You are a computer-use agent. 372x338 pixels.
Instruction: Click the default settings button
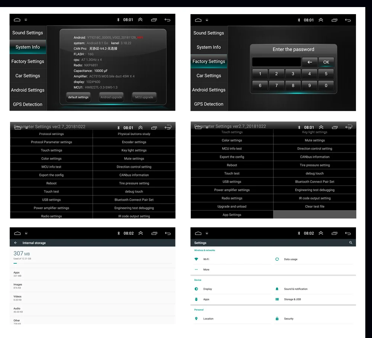tap(78, 97)
